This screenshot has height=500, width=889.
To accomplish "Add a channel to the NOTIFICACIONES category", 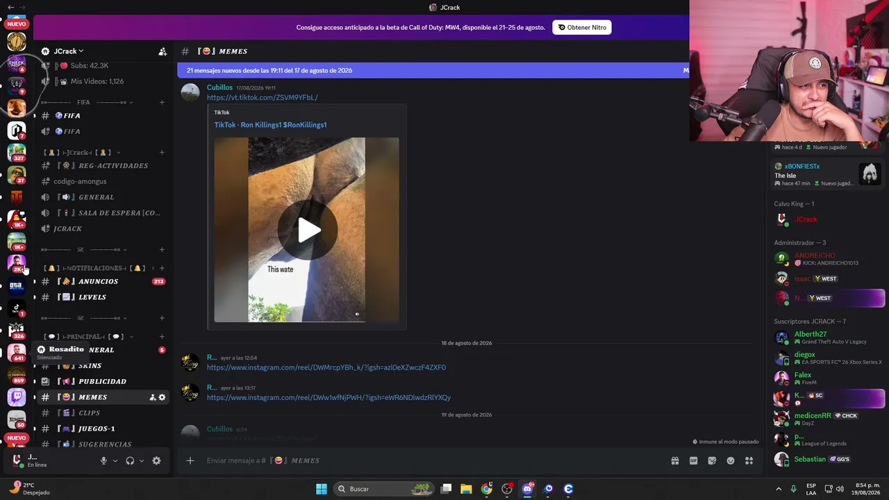I will pos(162,268).
